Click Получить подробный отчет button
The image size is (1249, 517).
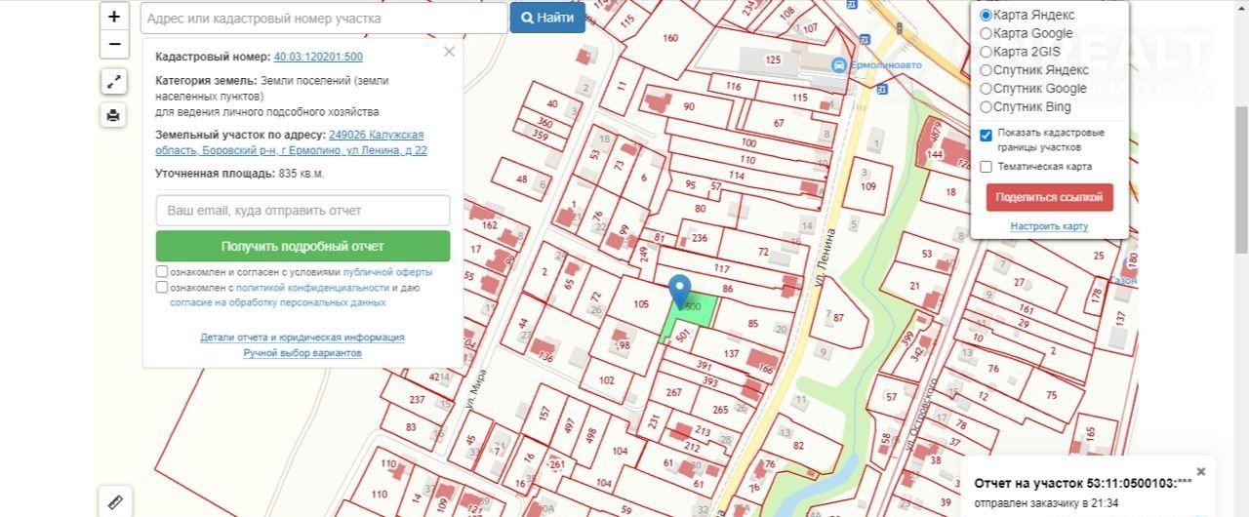pyautogui.click(x=302, y=246)
